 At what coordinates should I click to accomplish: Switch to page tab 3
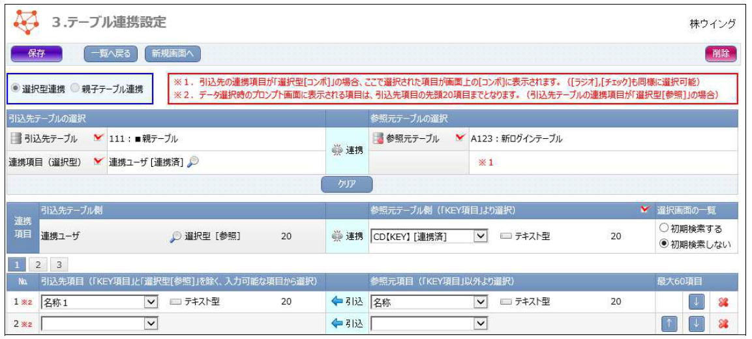[59, 265]
